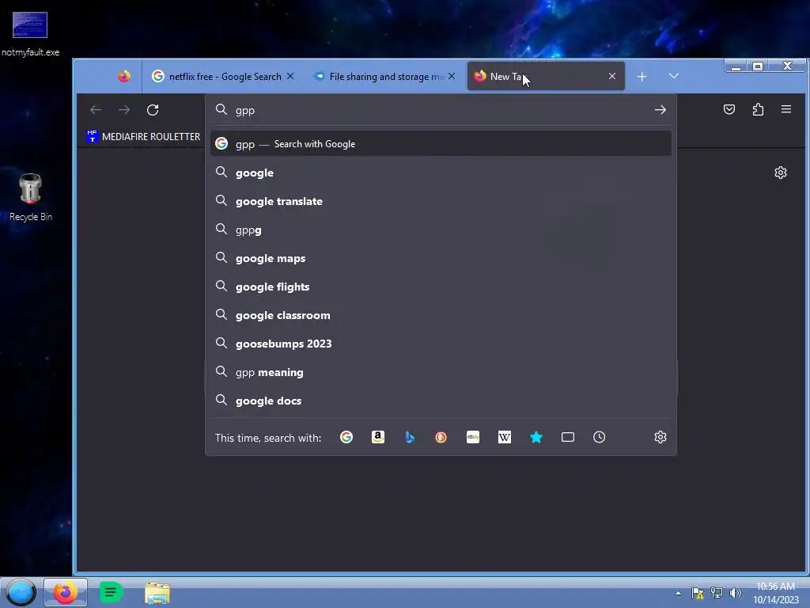This screenshot has width=810, height=608.
Task: Search this time with eBay
Action: 473,437
